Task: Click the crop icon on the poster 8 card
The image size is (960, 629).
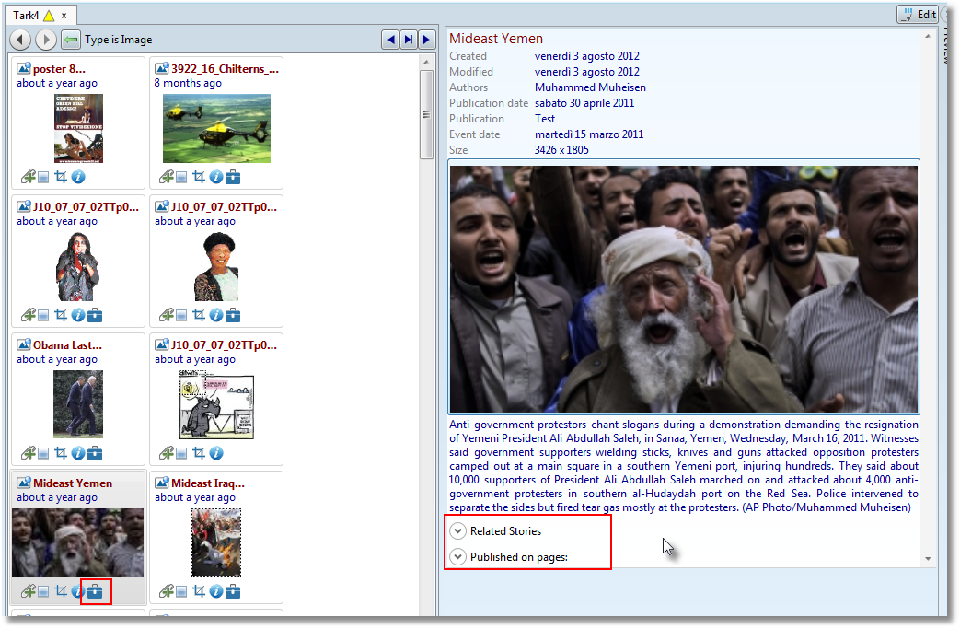Action: tap(61, 177)
